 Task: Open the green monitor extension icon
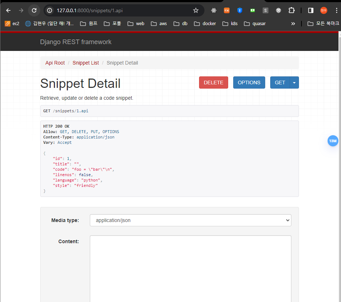[253, 10]
